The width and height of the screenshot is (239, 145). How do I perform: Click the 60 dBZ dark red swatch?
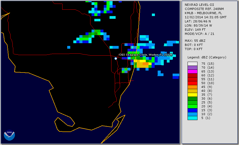point(193,75)
